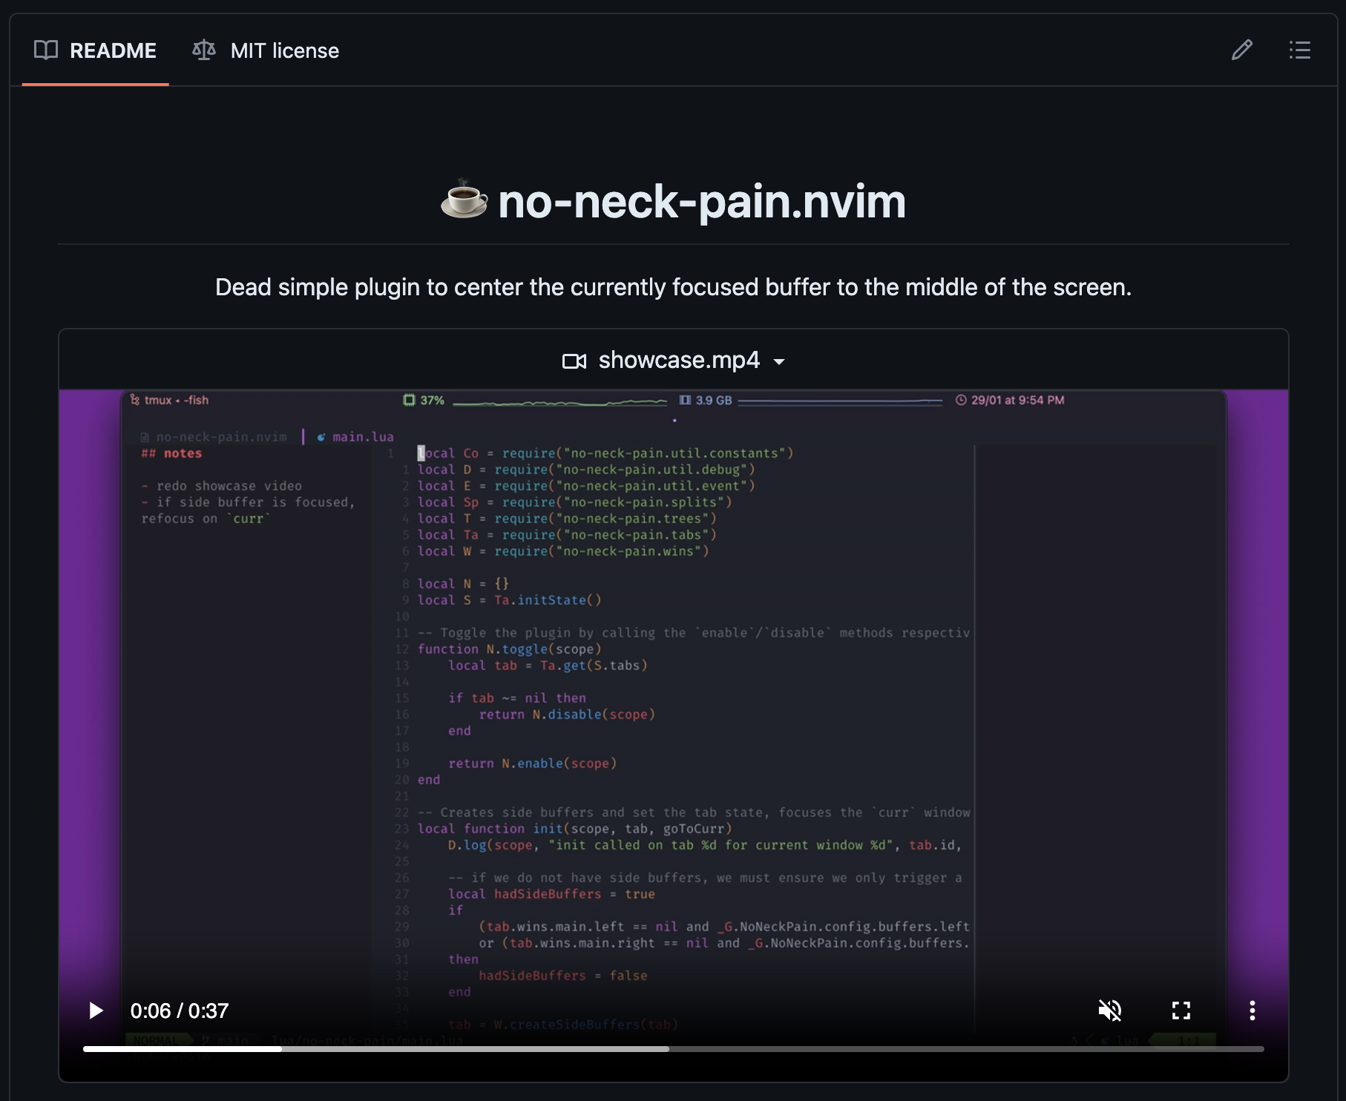
Task: Click the tmux branch icon in video
Action: [135, 400]
